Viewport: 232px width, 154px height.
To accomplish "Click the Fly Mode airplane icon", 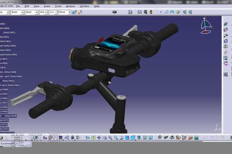I will 88,138.
